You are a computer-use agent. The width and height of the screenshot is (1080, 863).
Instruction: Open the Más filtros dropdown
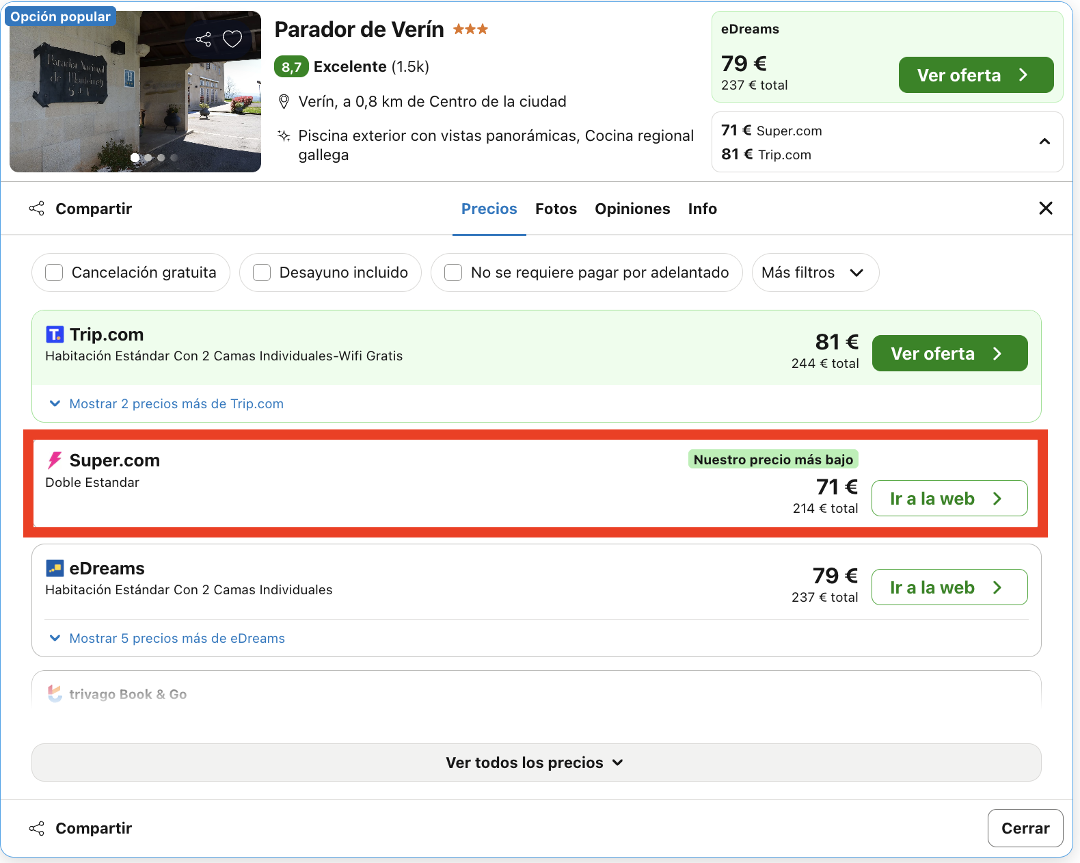coord(815,272)
